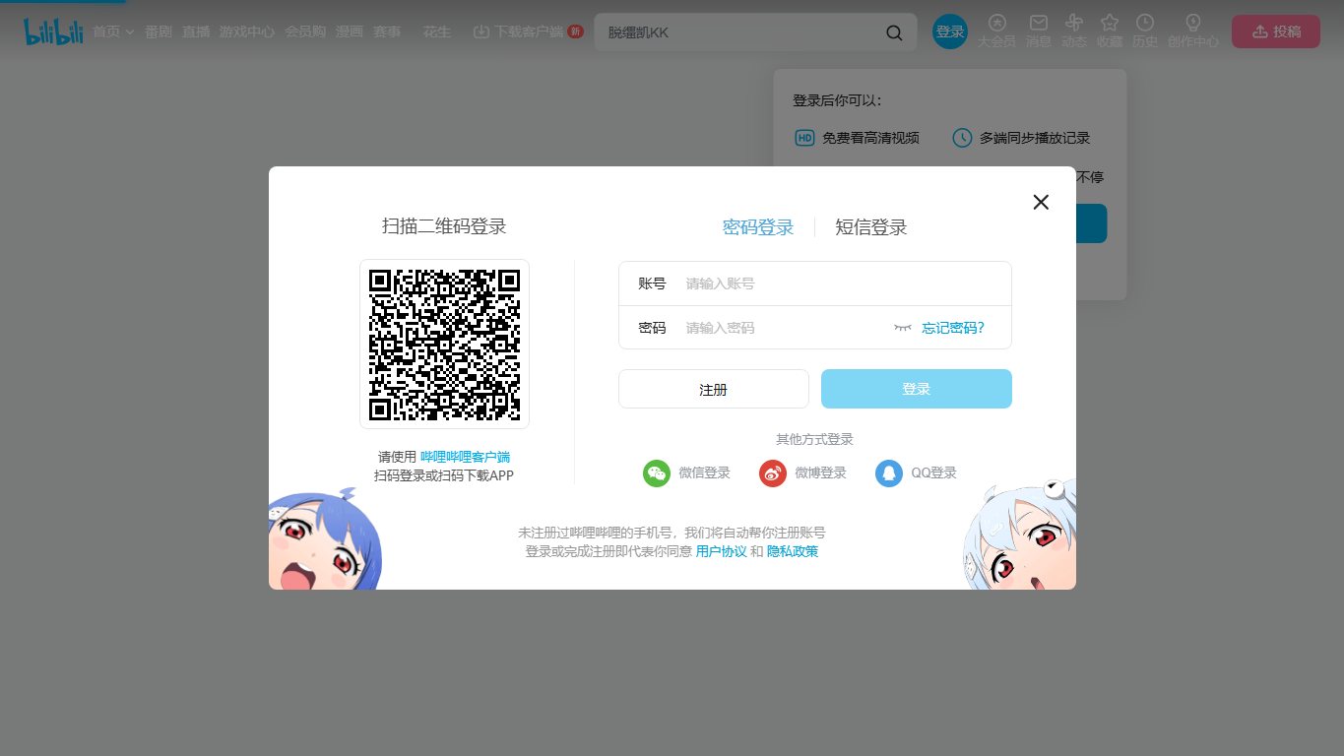Open the 直播 navigation item
Screen dimensions: 1344x756
point(196,31)
